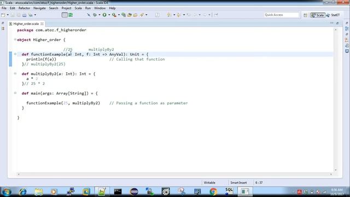Open the Refactor menu

pyautogui.click(x=24, y=8)
